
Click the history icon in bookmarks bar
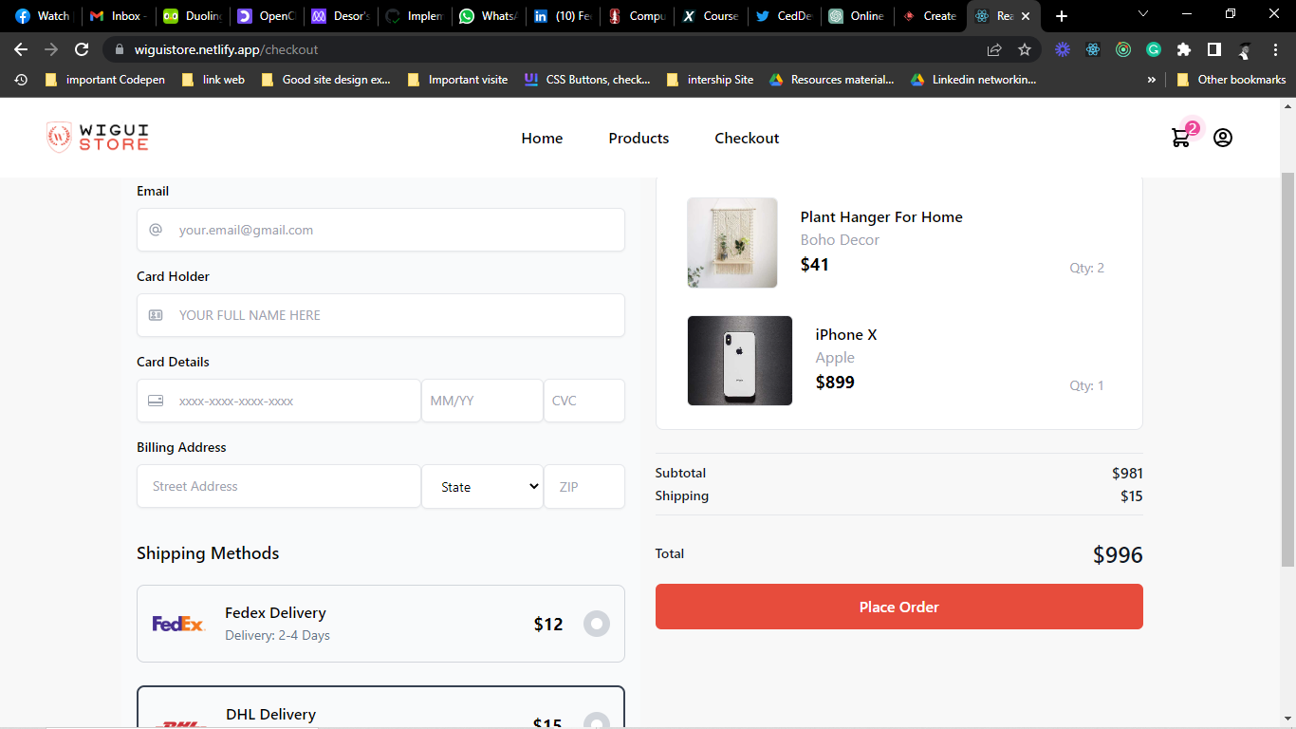click(21, 80)
